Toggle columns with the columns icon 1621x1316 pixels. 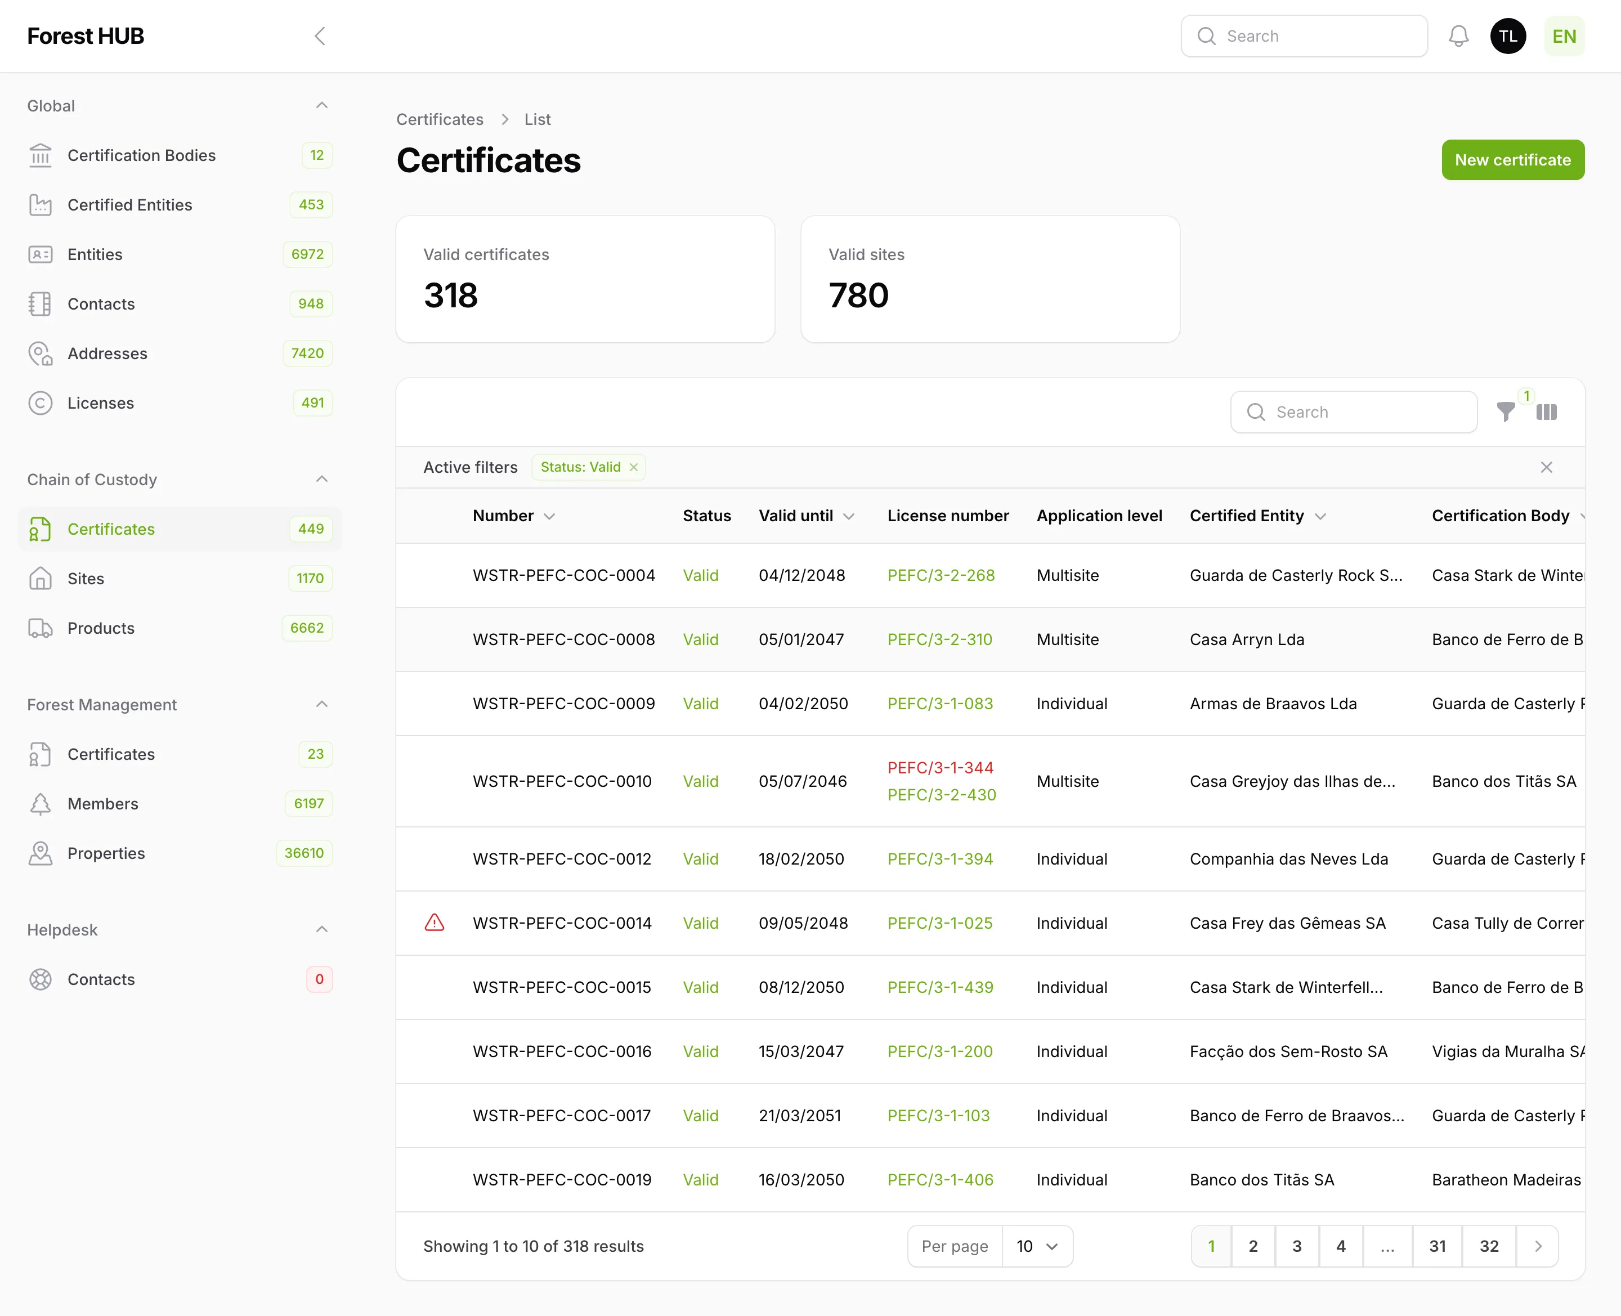tap(1547, 411)
